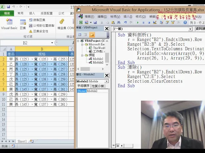This screenshot has height=153, width=205.
Task: Pause execution with Break icon
Action: [x=143, y=23]
